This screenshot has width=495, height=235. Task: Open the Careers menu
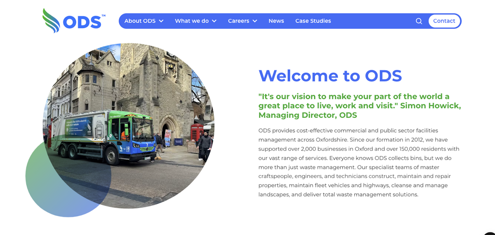(238, 21)
